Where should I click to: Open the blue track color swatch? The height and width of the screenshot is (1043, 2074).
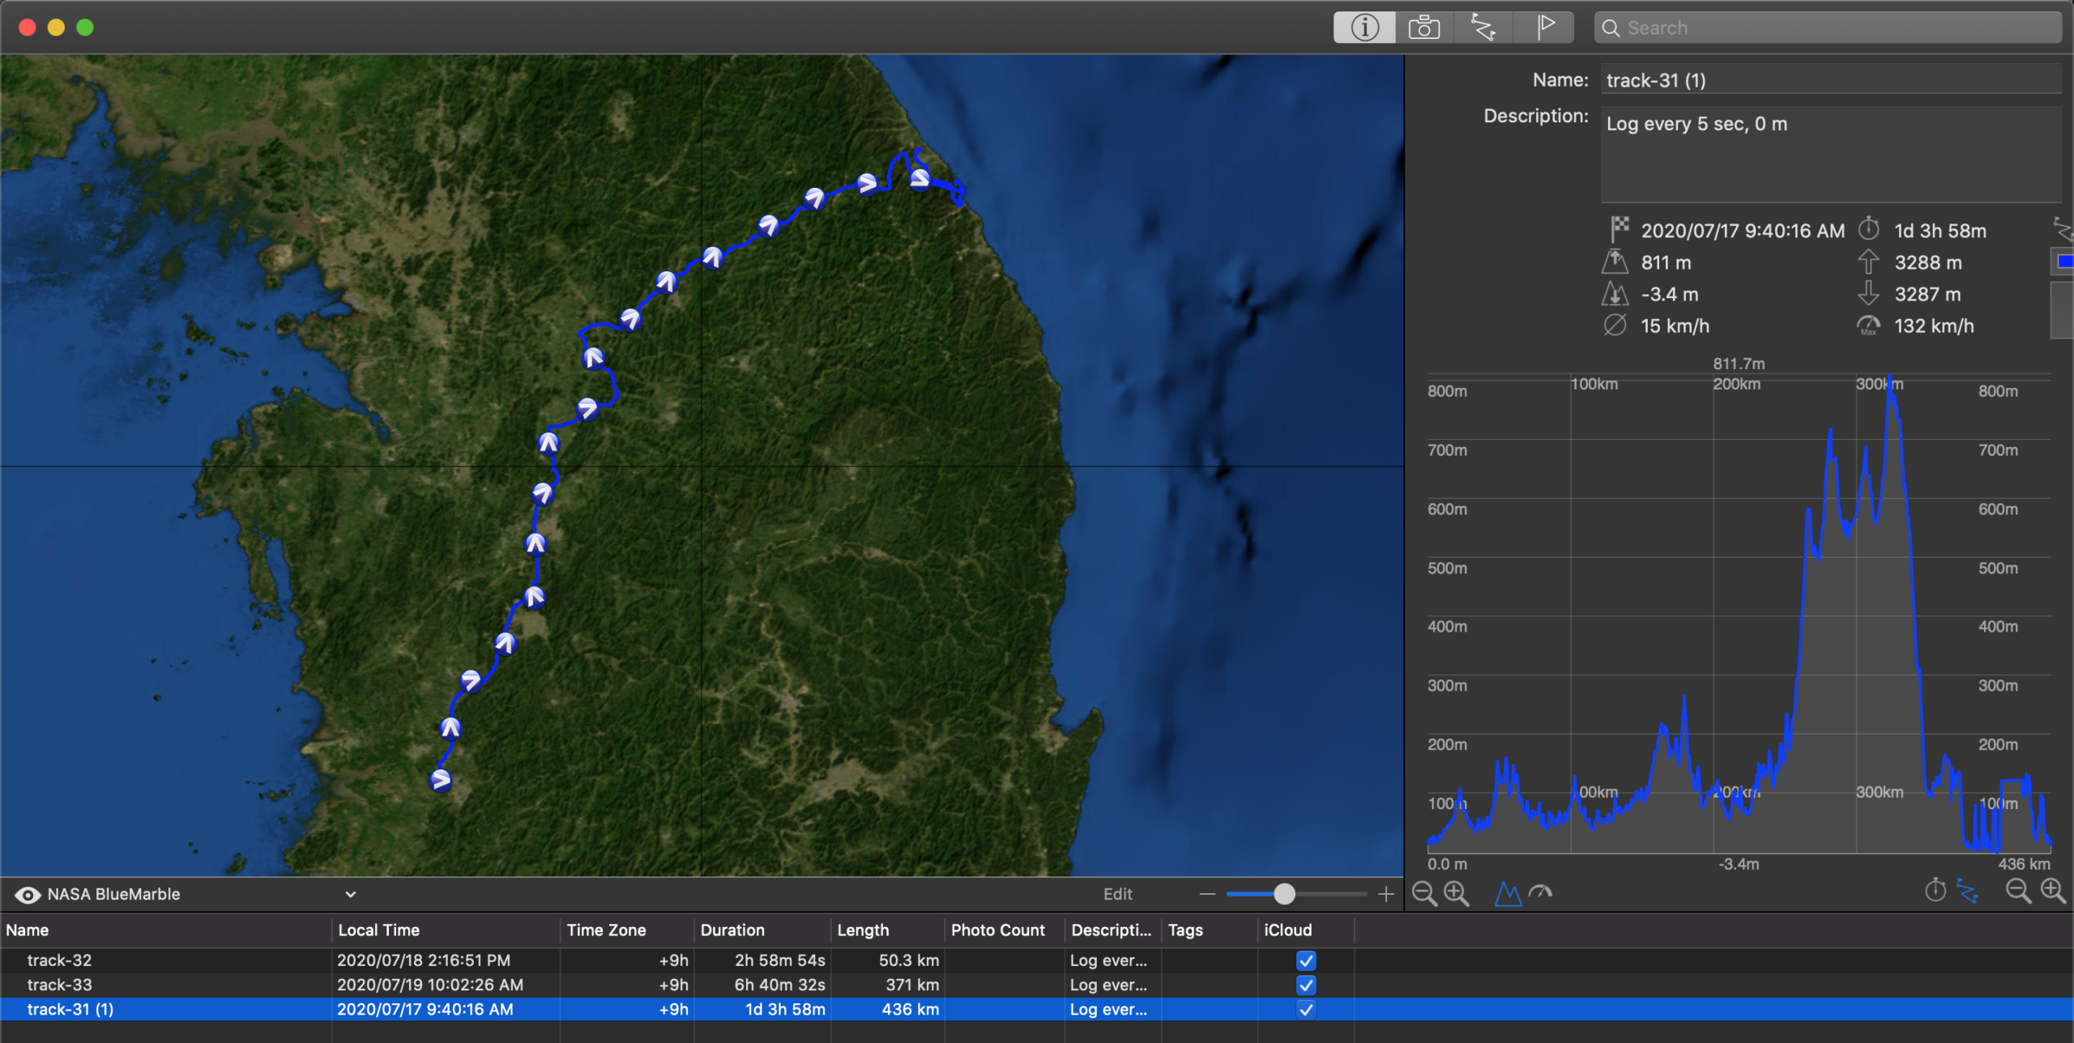coord(2064,262)
